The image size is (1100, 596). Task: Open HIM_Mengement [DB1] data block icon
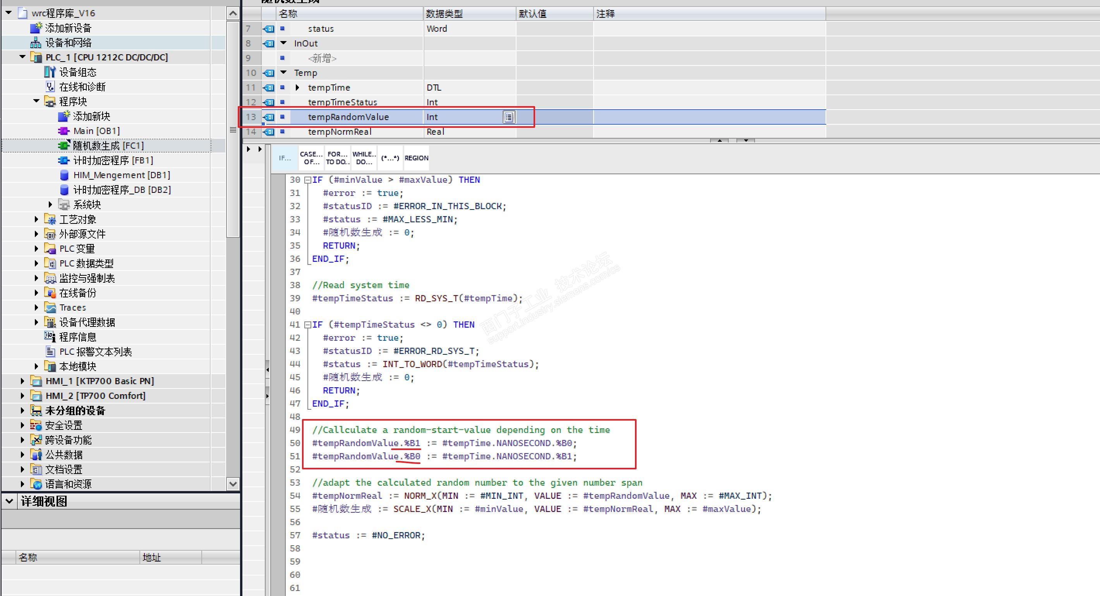point(64,175)
